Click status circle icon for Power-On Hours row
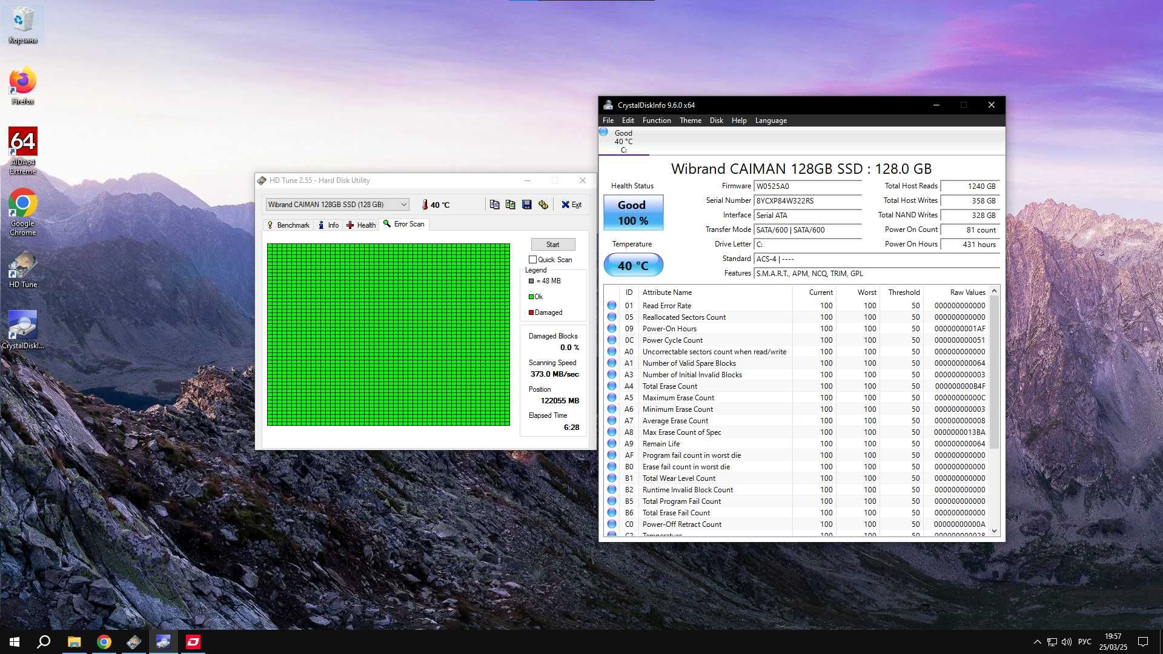The width and height of the screenshot is (1163, 654). [x=612, y=329]
